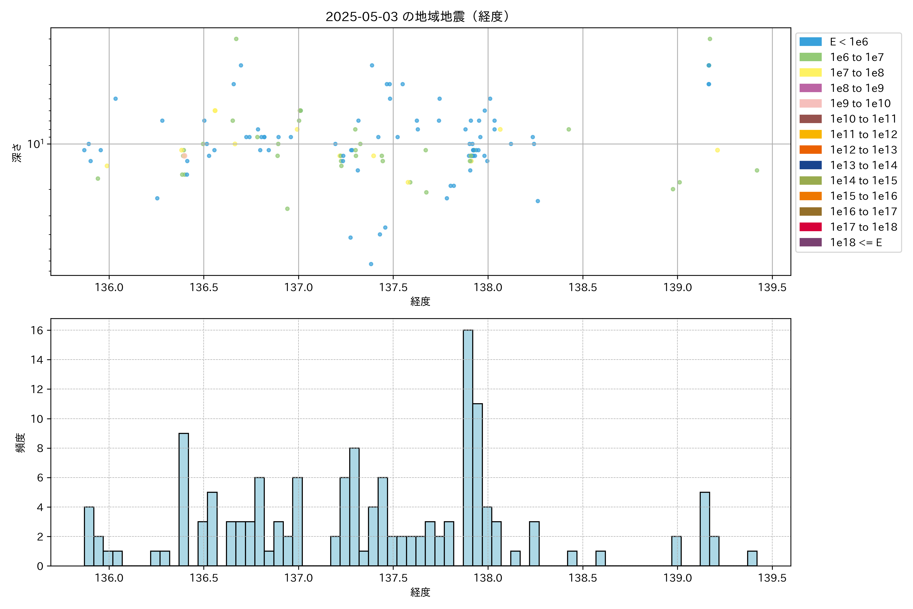This screenshot has height=609, width=913.
Task: Click the yellow 1e7 to 1e8 swatch
Action: tap(810, 73)
